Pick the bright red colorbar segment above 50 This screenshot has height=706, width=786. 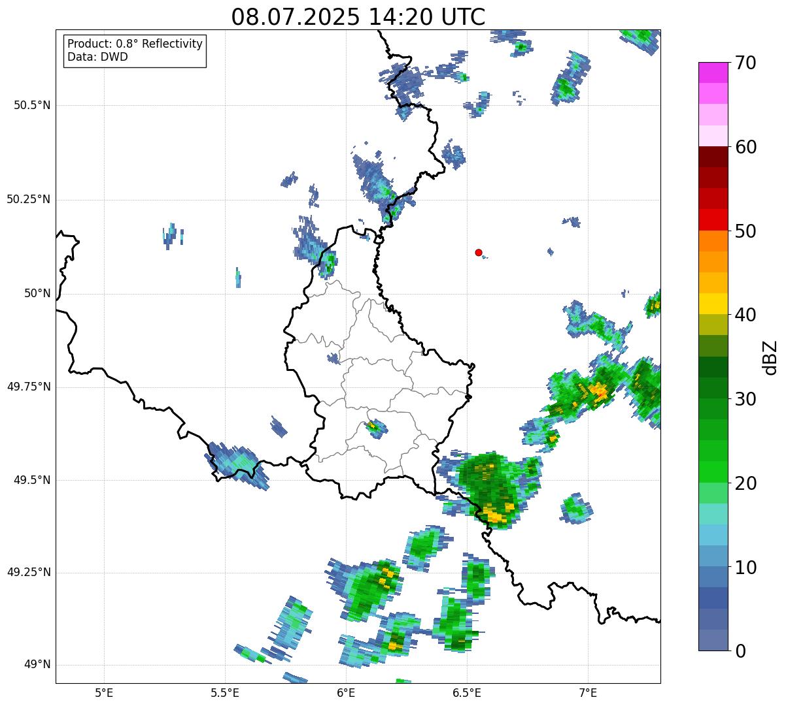click(713, 220)
